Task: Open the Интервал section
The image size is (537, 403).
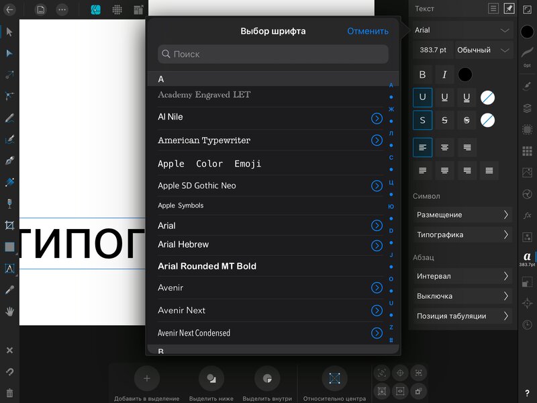Action: (462, 276)
